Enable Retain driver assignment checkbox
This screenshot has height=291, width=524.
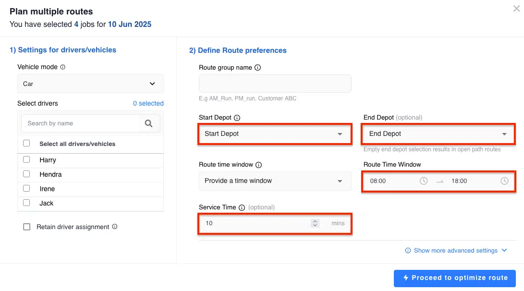[27, 227]
